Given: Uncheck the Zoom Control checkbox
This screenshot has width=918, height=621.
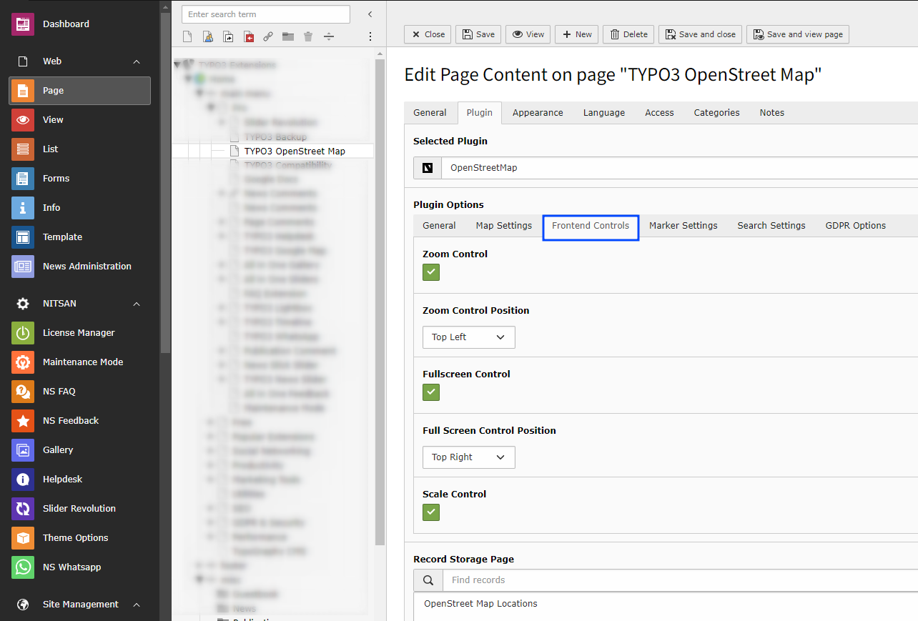Looking at the screenshot, I should point(431,272).
